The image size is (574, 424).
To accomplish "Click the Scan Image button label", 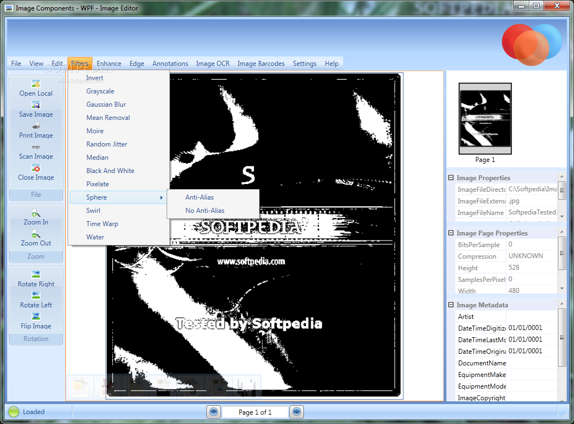I will click(36, 156).
